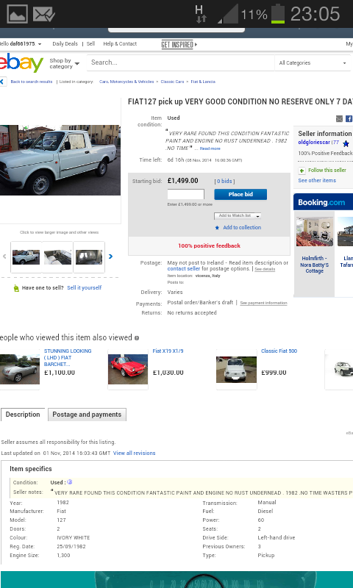The width and height of the screenshot is (353, 588).
Task: Email this listing envelope icon
Action: pos(339,119)
